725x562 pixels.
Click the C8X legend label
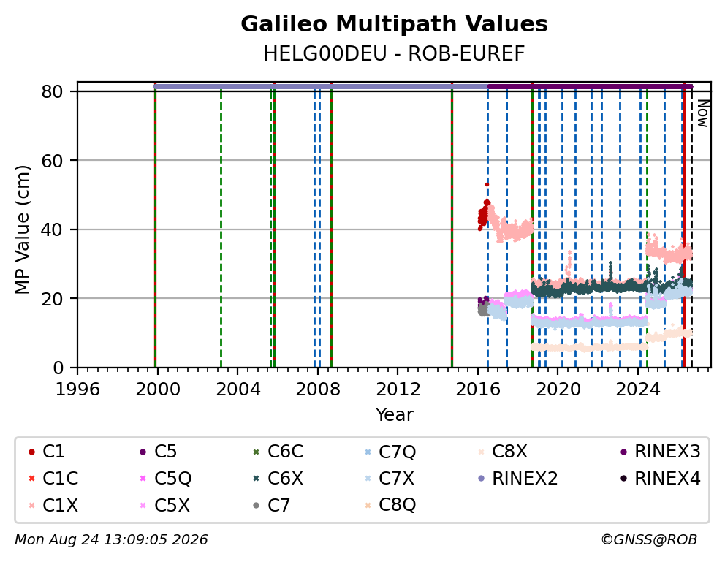pos(509,452)
